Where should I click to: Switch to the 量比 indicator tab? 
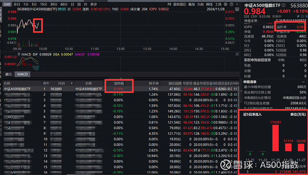pos(8,74)
